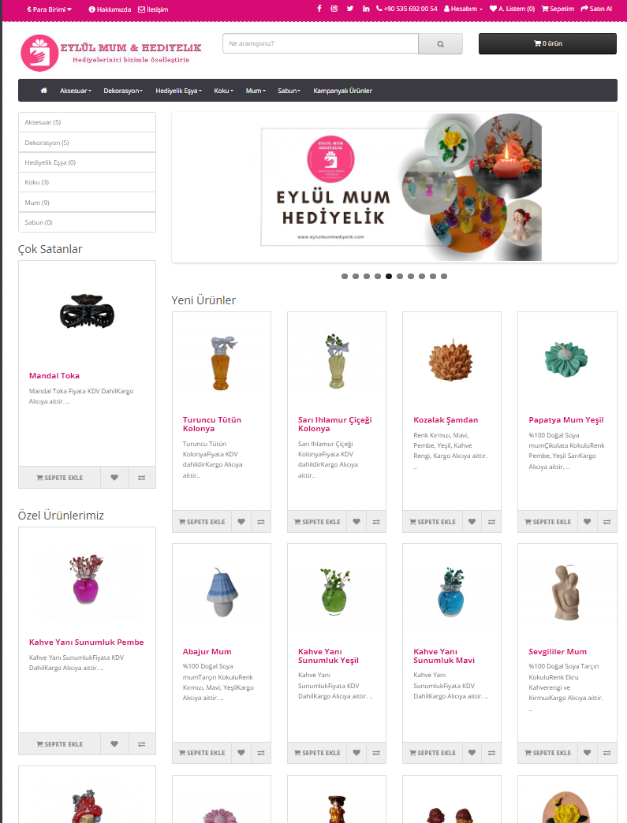Open the Instagram social icon

[x=334, y=9]
